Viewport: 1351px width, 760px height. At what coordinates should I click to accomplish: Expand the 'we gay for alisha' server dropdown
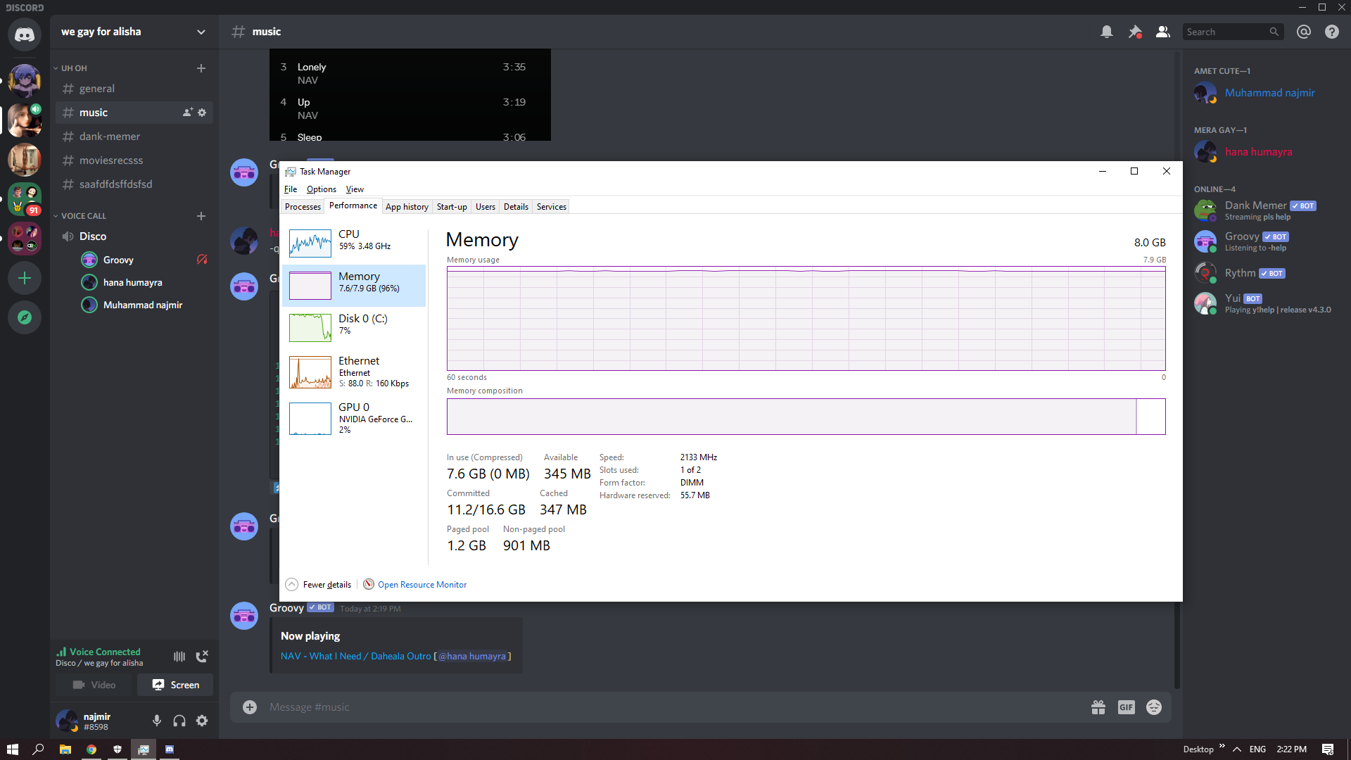(201, 32)
